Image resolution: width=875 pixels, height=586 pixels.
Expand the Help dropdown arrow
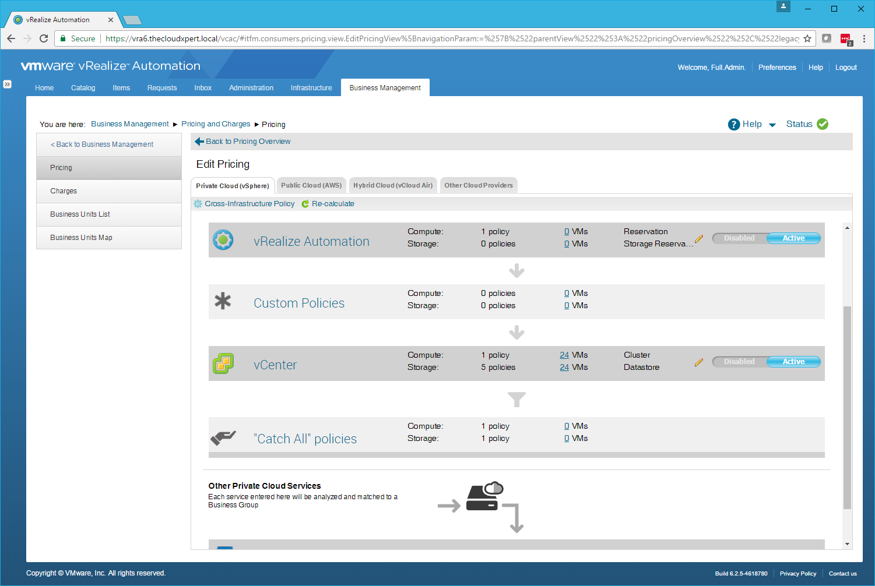pos(772,125)
